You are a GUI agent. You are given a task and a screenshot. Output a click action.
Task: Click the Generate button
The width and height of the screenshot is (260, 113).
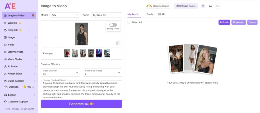pyautogui.click(x=82, y=104)
